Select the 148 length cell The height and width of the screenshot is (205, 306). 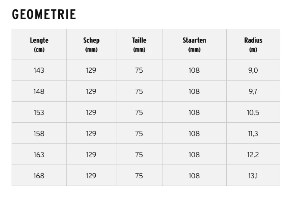click(x=39, y=91)
